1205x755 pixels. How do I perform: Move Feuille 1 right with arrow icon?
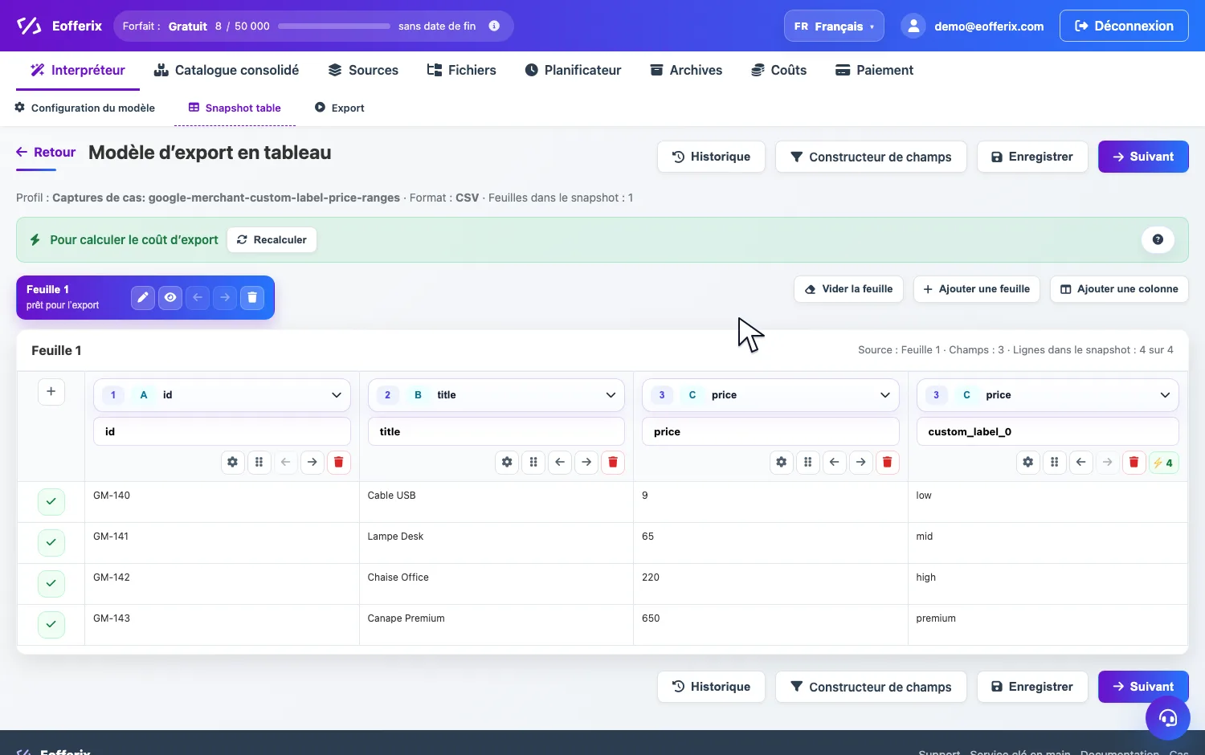point(225,297)
